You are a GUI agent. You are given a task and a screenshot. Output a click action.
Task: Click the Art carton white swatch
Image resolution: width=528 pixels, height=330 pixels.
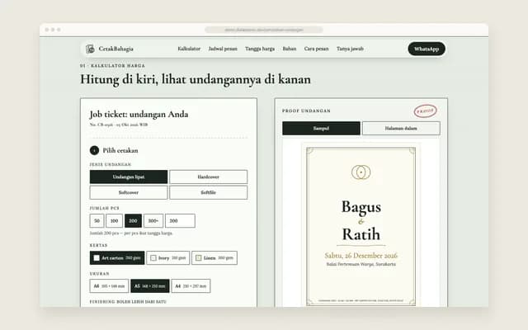click(97, 258)
